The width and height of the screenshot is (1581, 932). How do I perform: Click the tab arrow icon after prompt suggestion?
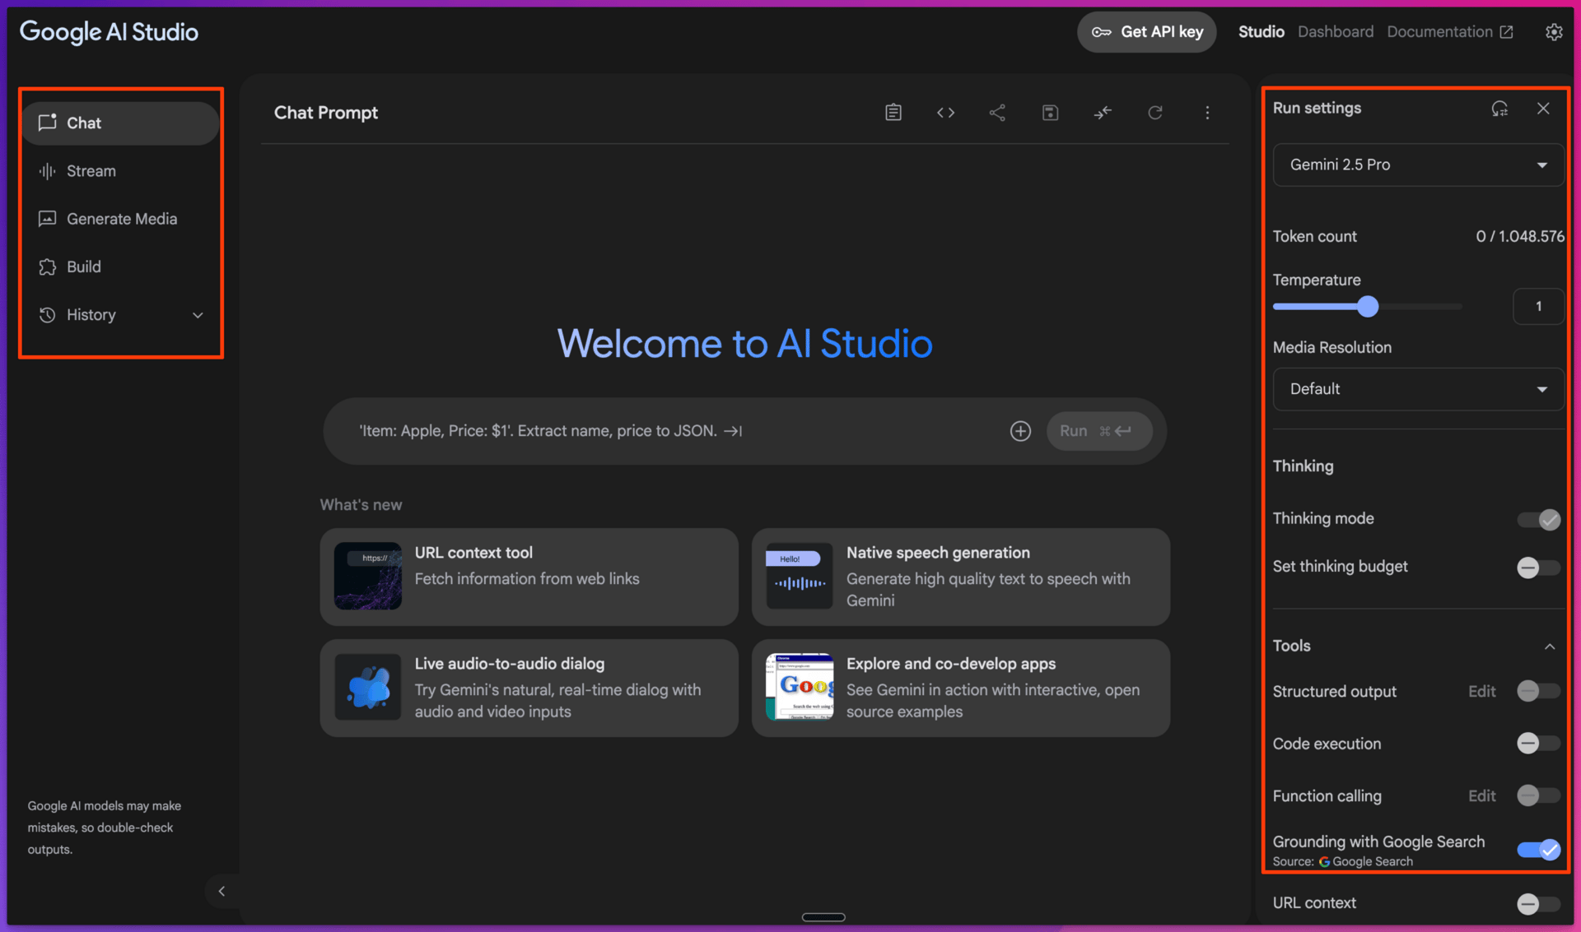(733, 431)
